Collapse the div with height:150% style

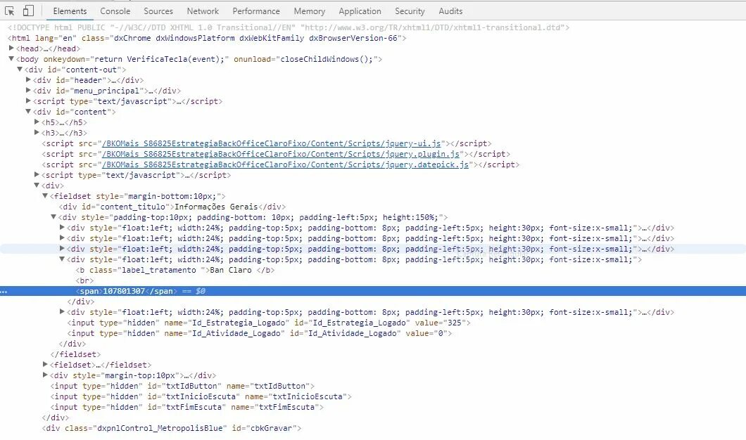[53, 216]
